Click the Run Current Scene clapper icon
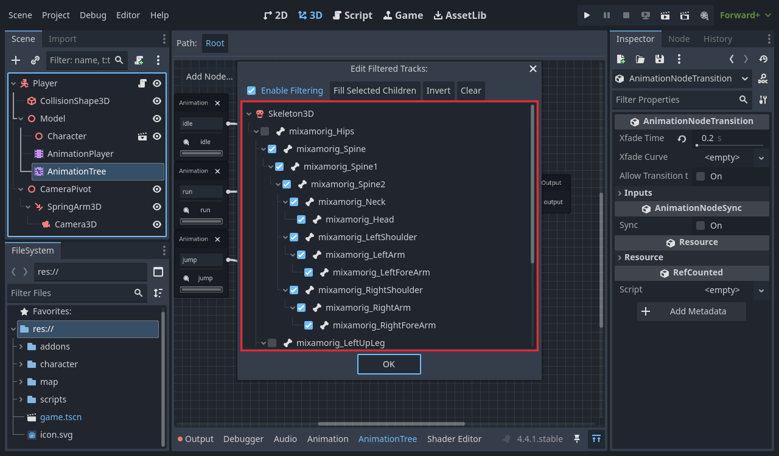 coord(665,15)
